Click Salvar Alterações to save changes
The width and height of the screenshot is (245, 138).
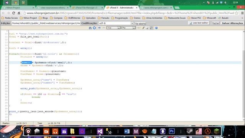[x=232, y=23]
